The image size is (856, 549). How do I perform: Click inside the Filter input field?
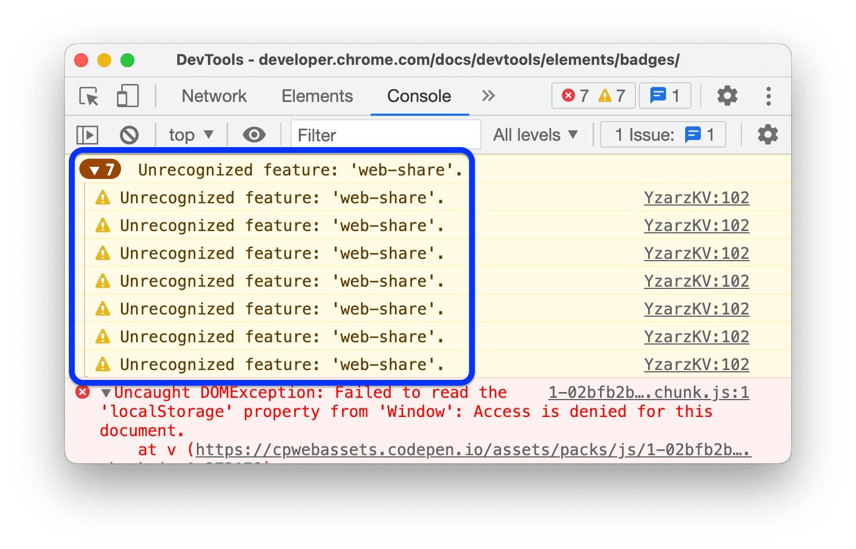(x=385, y=134)
